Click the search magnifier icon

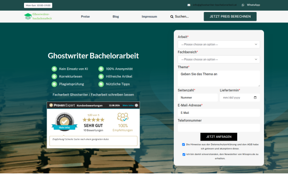coord(172,17)
